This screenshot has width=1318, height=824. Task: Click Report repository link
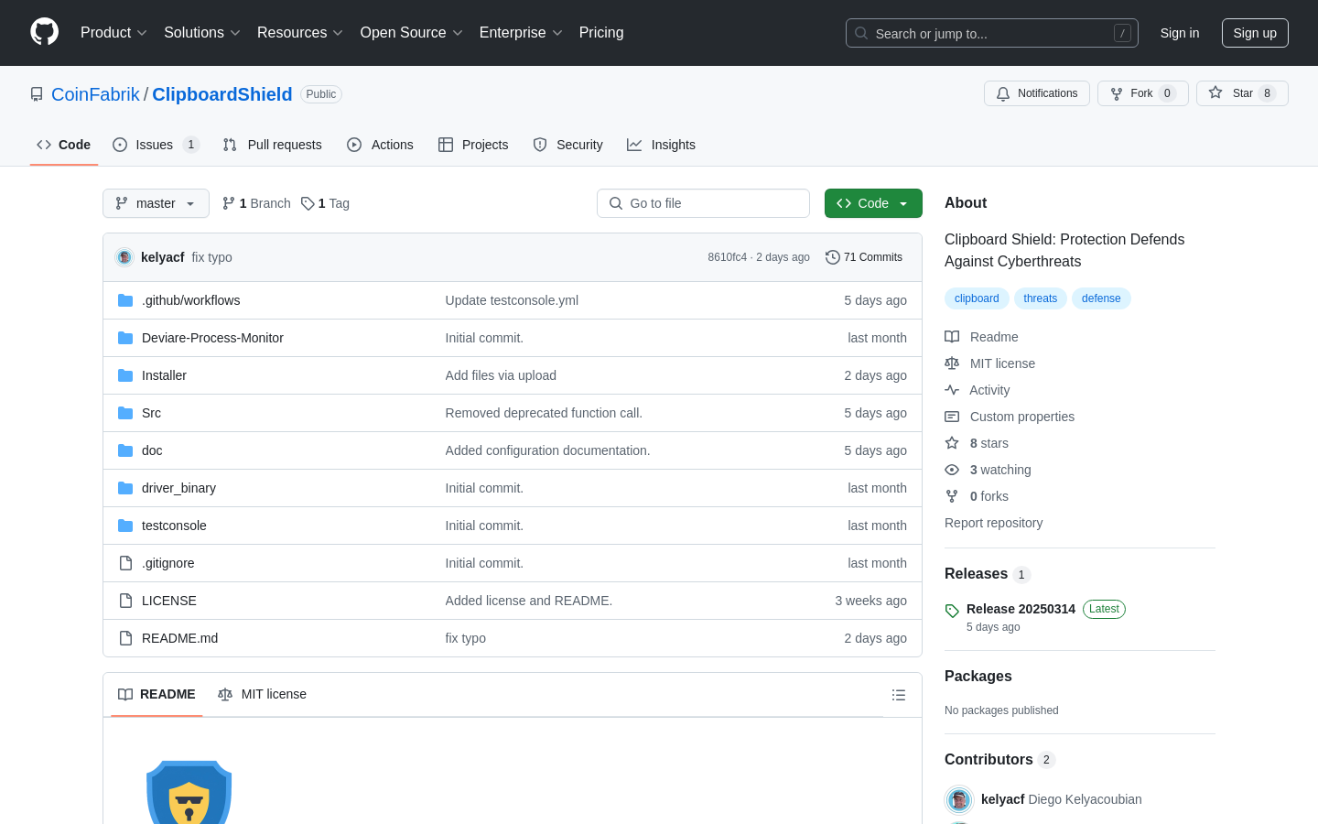(x=993, y=523)
